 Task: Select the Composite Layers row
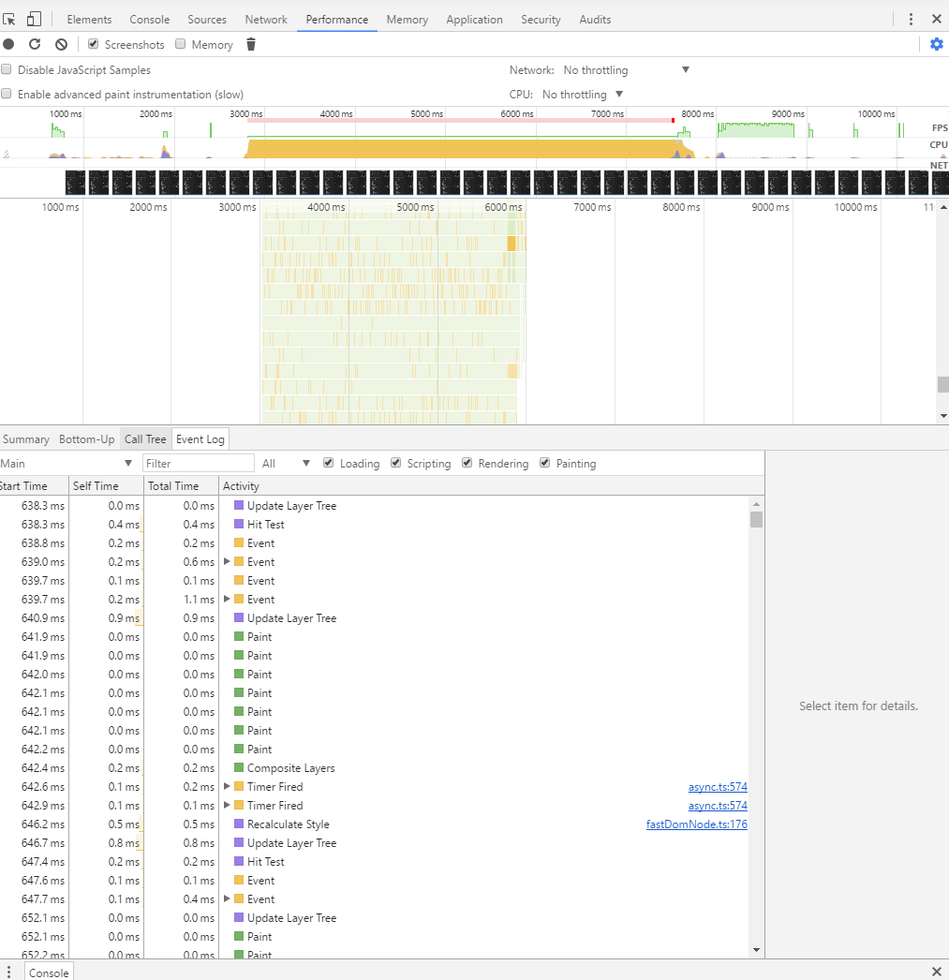pyautogui.click(x=375, y=767)
